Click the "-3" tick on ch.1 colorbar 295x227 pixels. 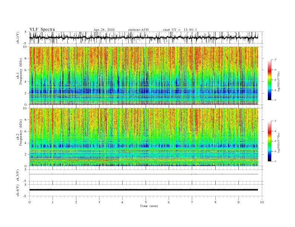point(275,60)
